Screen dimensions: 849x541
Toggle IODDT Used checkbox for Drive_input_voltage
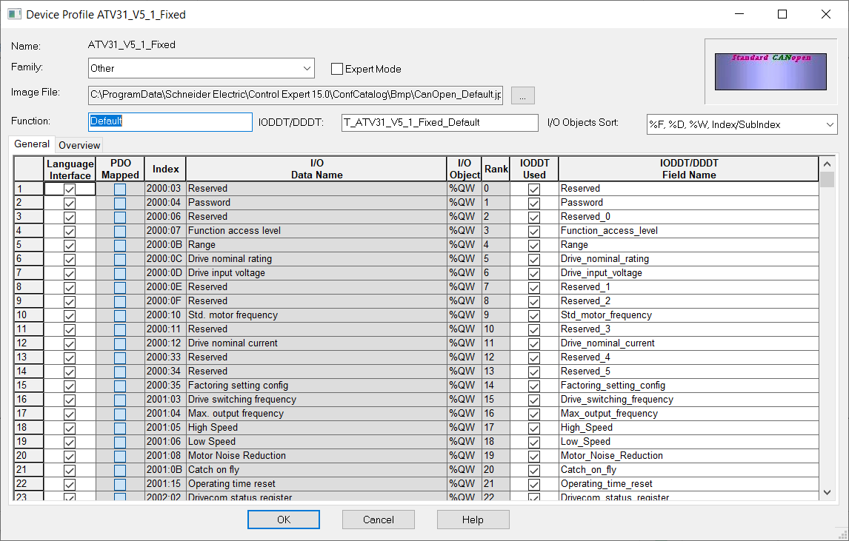coord(534,273)
